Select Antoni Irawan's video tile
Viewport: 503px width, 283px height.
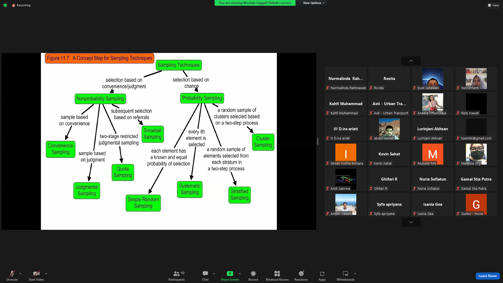pos(346,204)
